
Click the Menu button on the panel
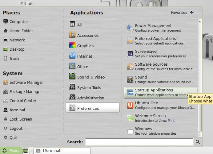(x=11, y=150)
